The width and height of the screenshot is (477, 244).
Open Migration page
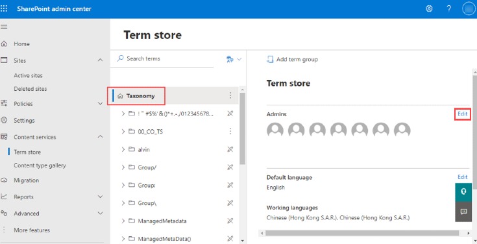tap(27, 180)
